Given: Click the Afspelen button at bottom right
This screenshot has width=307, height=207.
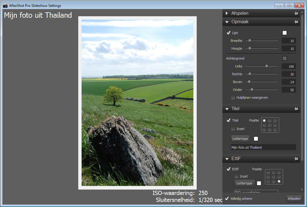Looking at the screenshot, I should pos(294,199).
